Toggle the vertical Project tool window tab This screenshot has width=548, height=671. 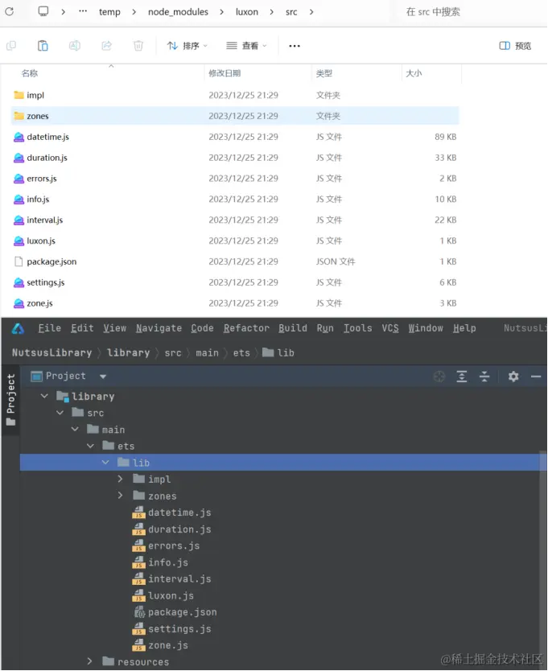[10, 400]
